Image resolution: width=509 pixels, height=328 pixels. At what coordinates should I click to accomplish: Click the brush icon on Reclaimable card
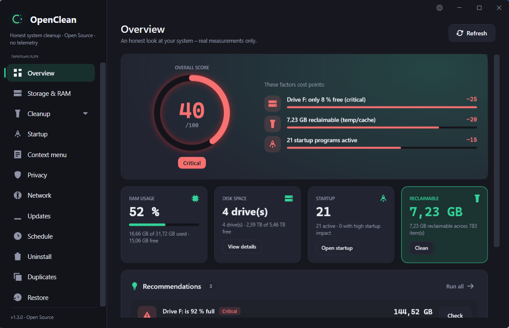(477, 199)
